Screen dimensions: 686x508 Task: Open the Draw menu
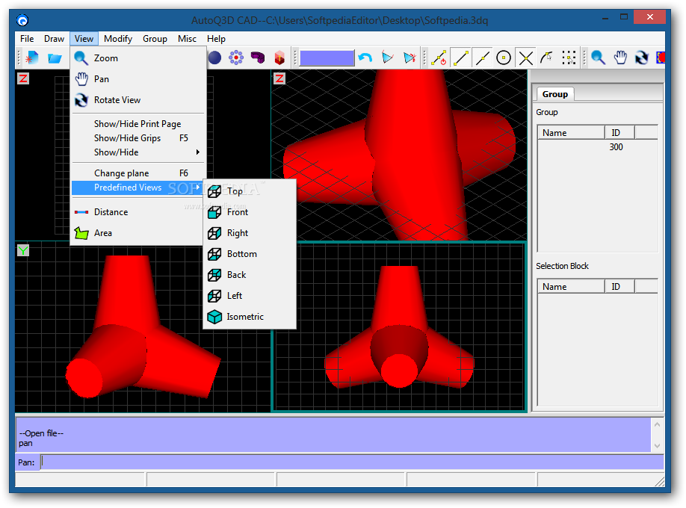point(54,39)
